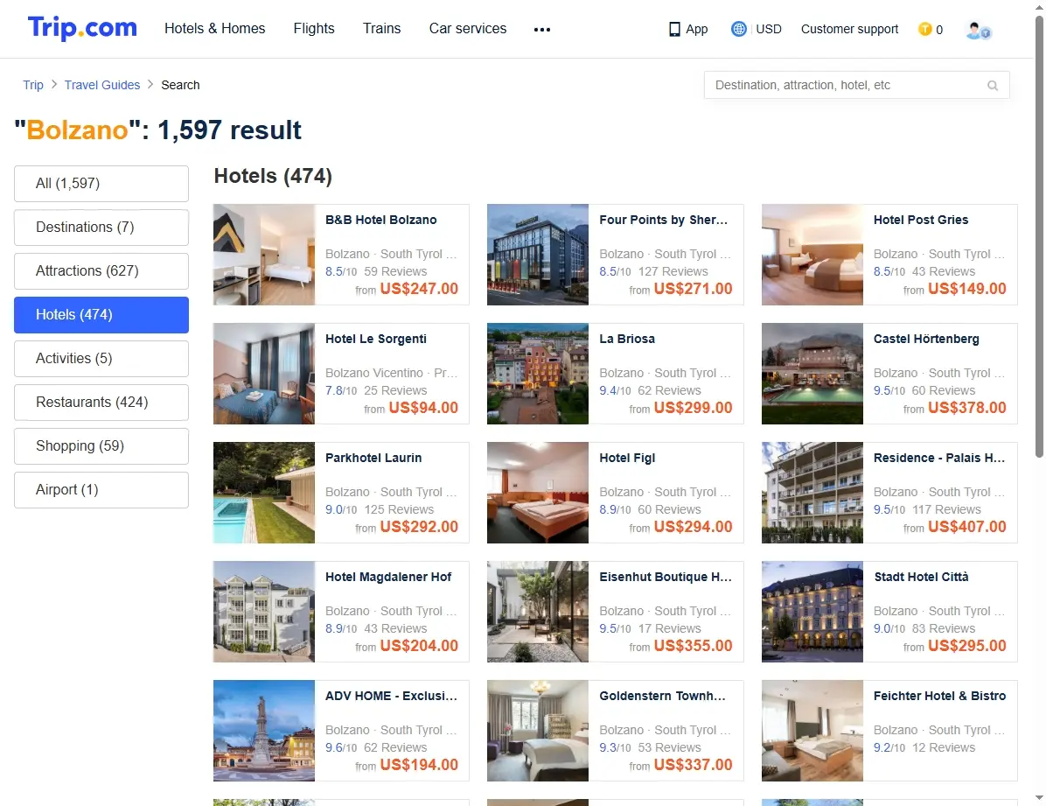Click the Trip.com logo

[82, 28]
